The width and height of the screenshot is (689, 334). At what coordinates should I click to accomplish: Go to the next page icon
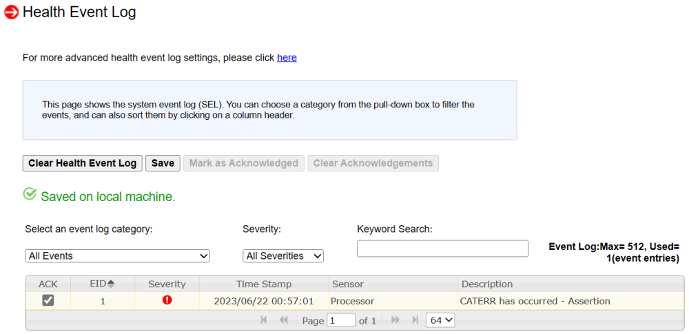point(395,320)
